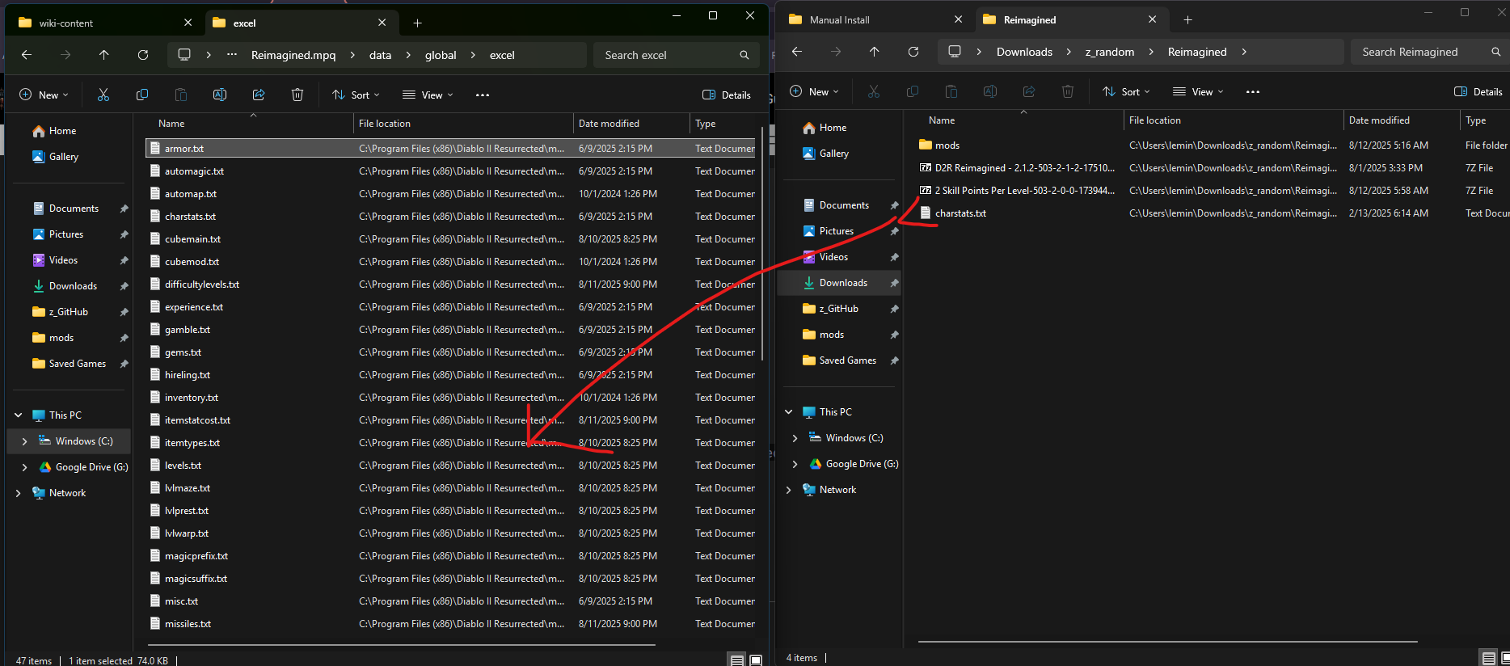Click search magnifier in Search excel box
The image size is (1510, 666).
(x=744, y=55)
